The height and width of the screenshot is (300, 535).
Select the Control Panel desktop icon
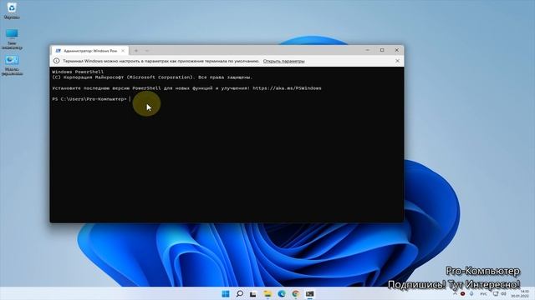pos(12,65)
